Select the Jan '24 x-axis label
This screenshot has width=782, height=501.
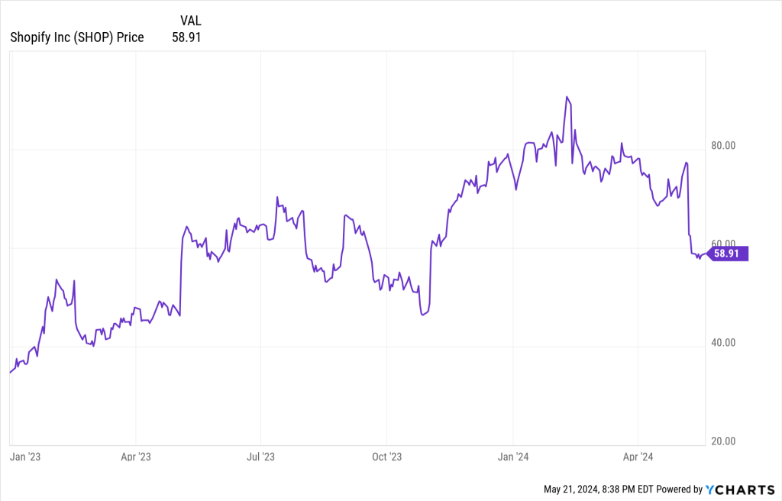coord(513,457)
